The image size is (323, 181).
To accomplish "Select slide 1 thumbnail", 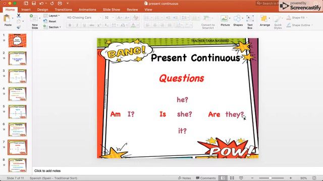I will click(x=17, y=40).
